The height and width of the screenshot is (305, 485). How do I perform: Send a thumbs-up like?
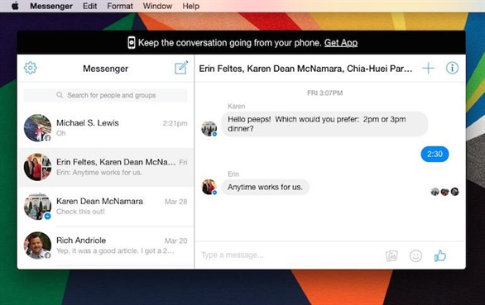click(439, 255)
